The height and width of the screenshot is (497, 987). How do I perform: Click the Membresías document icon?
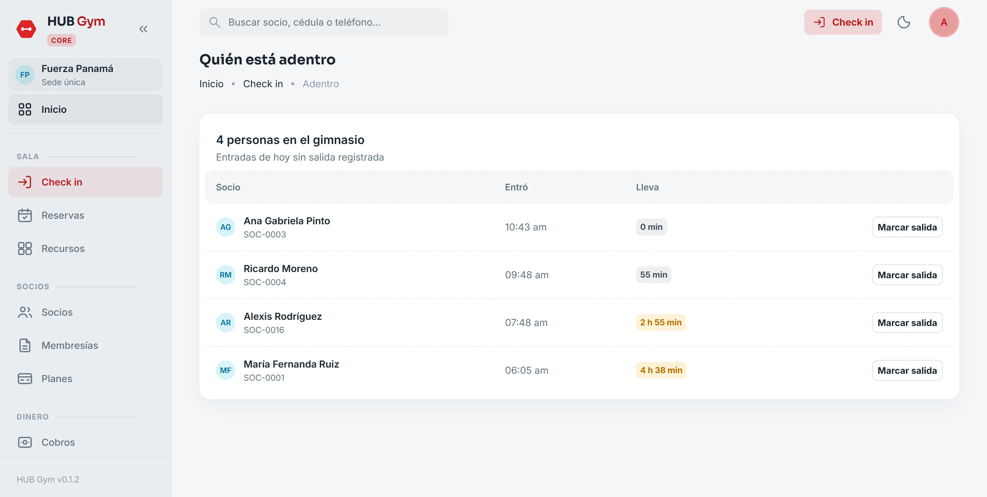pyautogui.click(x=25, y=345)
